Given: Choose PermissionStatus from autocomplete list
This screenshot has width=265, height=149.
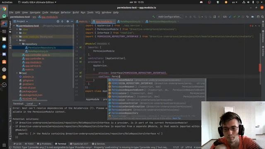Looking at the screenshot, I should [x=157, y=96].
